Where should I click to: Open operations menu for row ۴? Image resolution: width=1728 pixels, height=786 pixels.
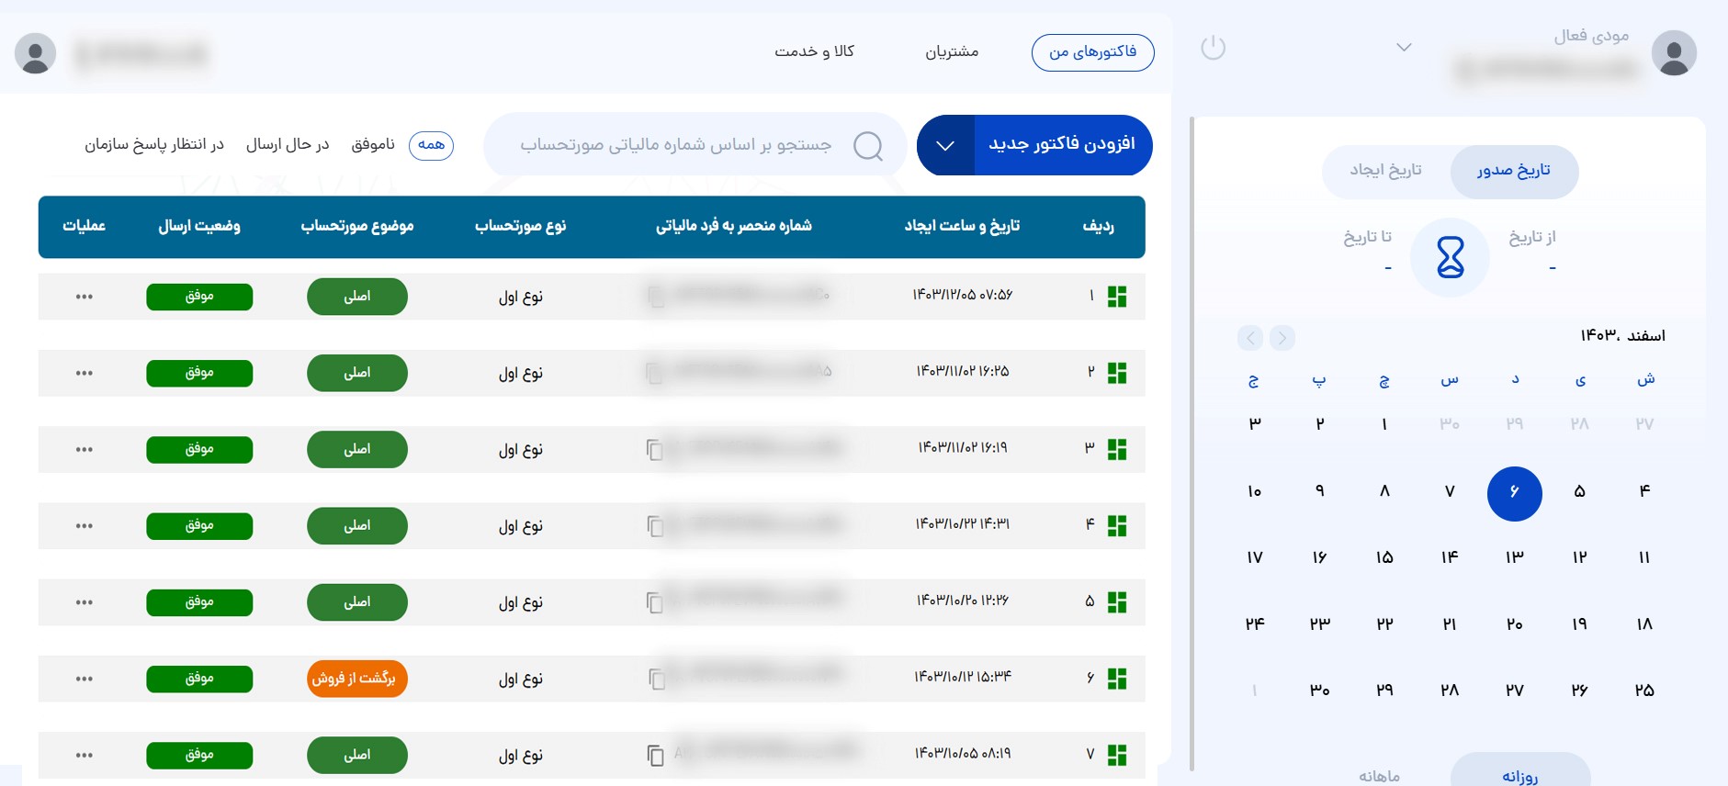coord(85,526)
